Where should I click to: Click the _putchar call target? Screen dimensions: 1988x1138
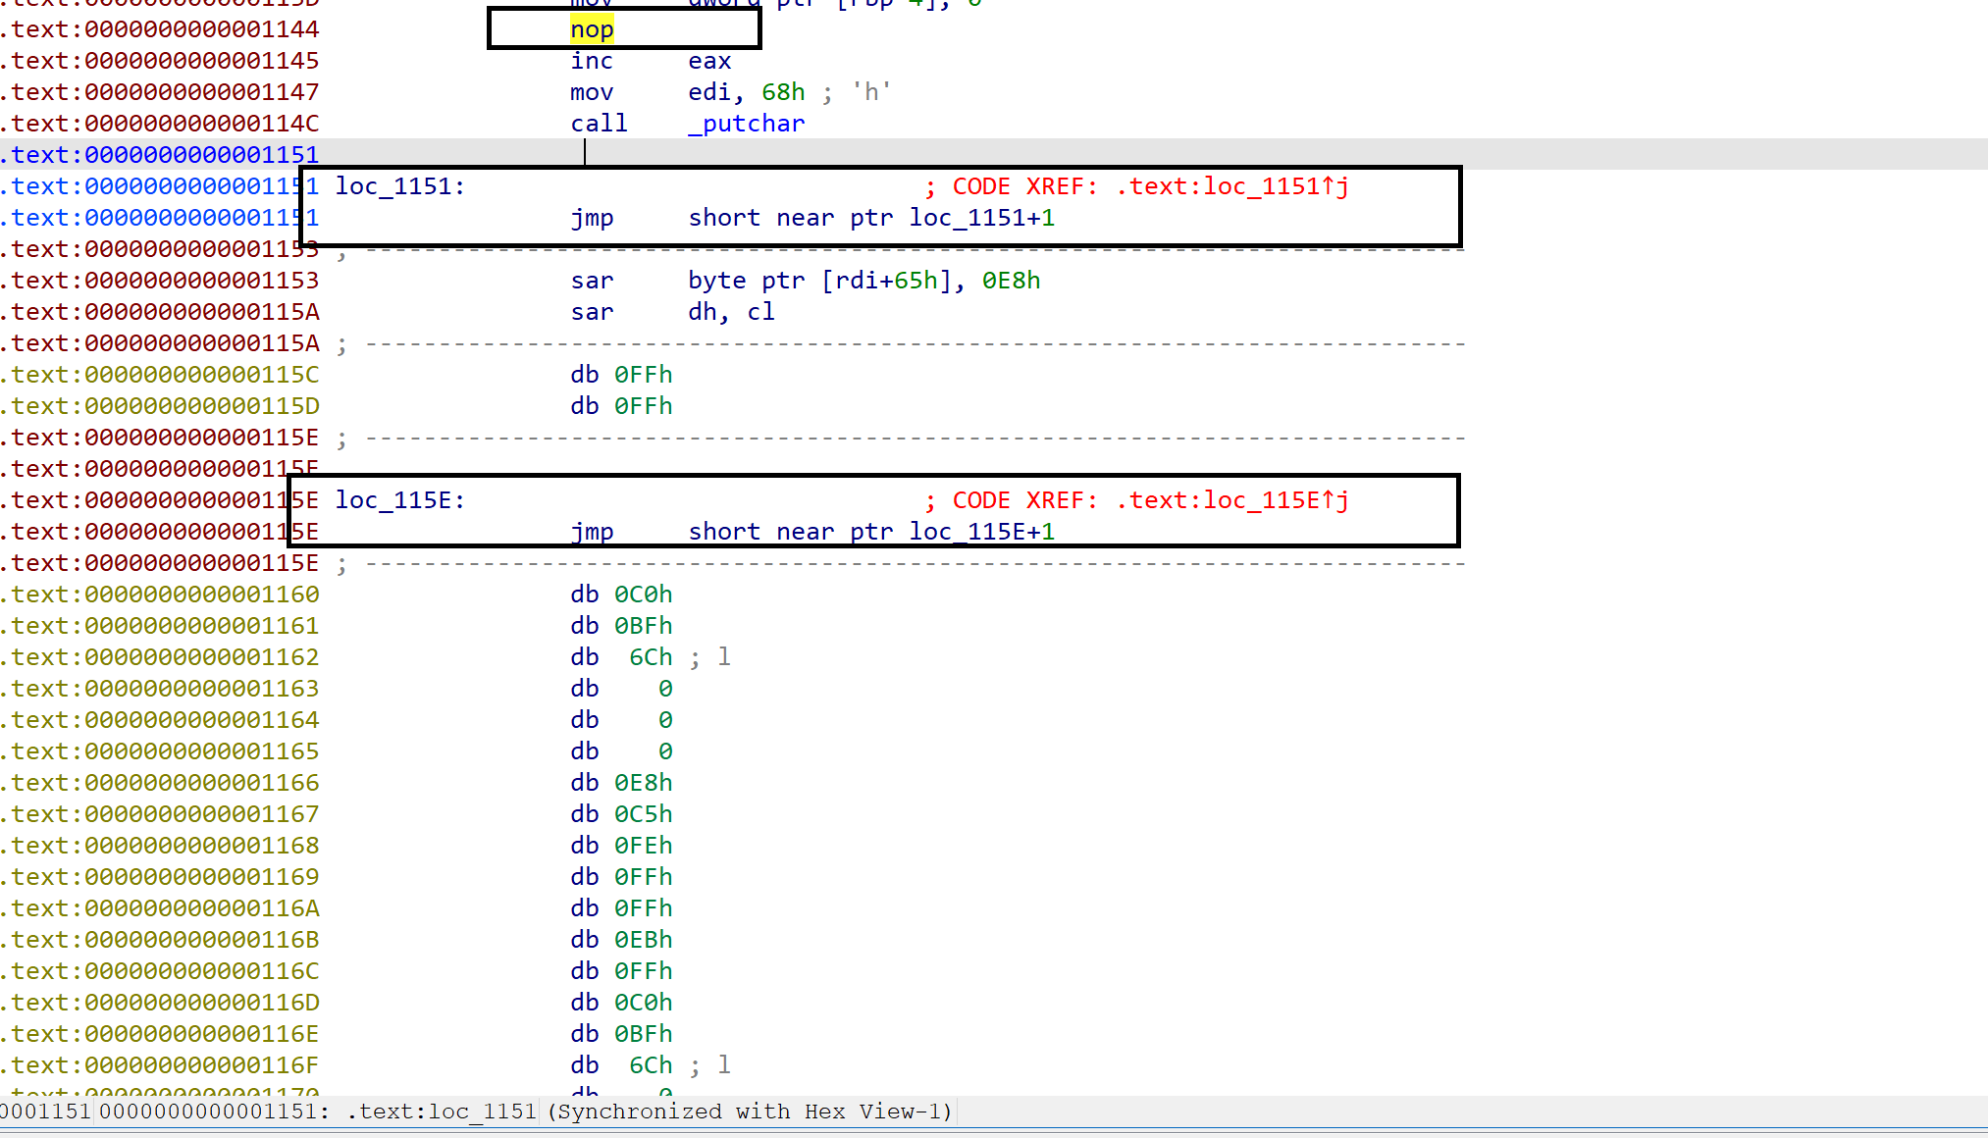pyautogui.click(x=746, y=124)
